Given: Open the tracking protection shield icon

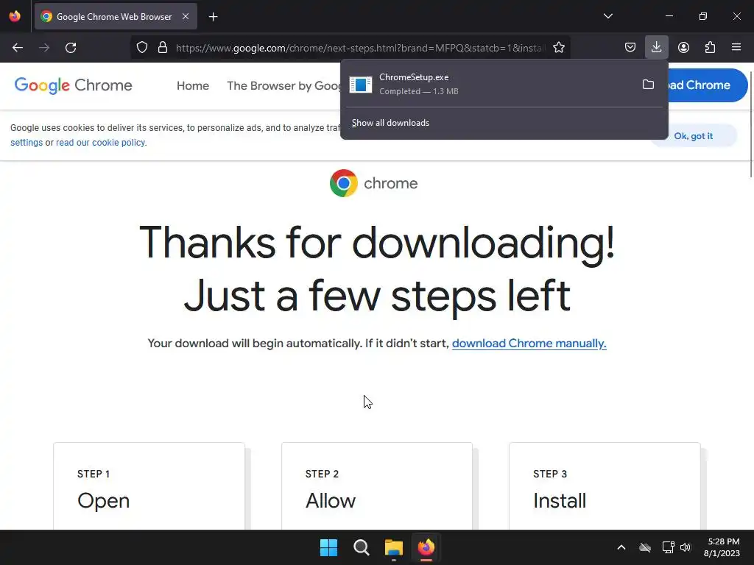Looking at the screenshot, I should pos(142,48).
